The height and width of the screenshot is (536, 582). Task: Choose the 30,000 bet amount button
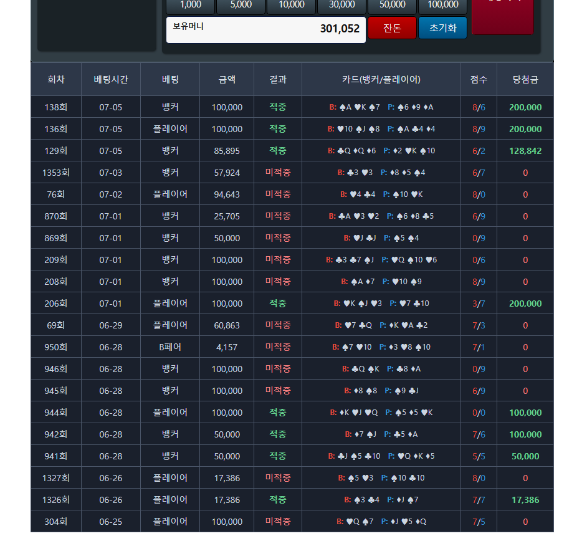point(342,5)
